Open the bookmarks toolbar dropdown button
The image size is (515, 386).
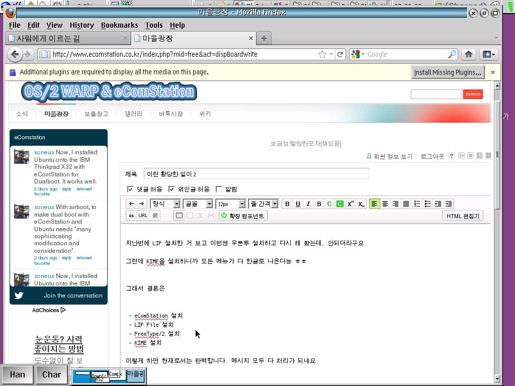(489, 54)
